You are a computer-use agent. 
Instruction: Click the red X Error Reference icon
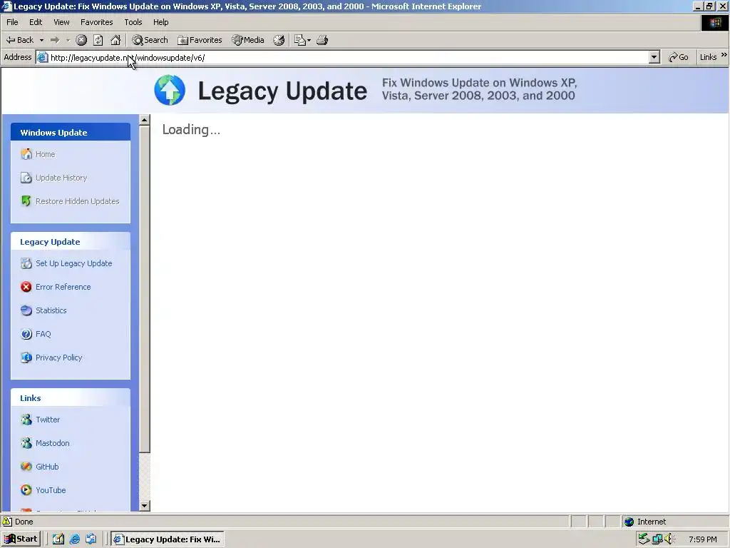tap(26, 287)
